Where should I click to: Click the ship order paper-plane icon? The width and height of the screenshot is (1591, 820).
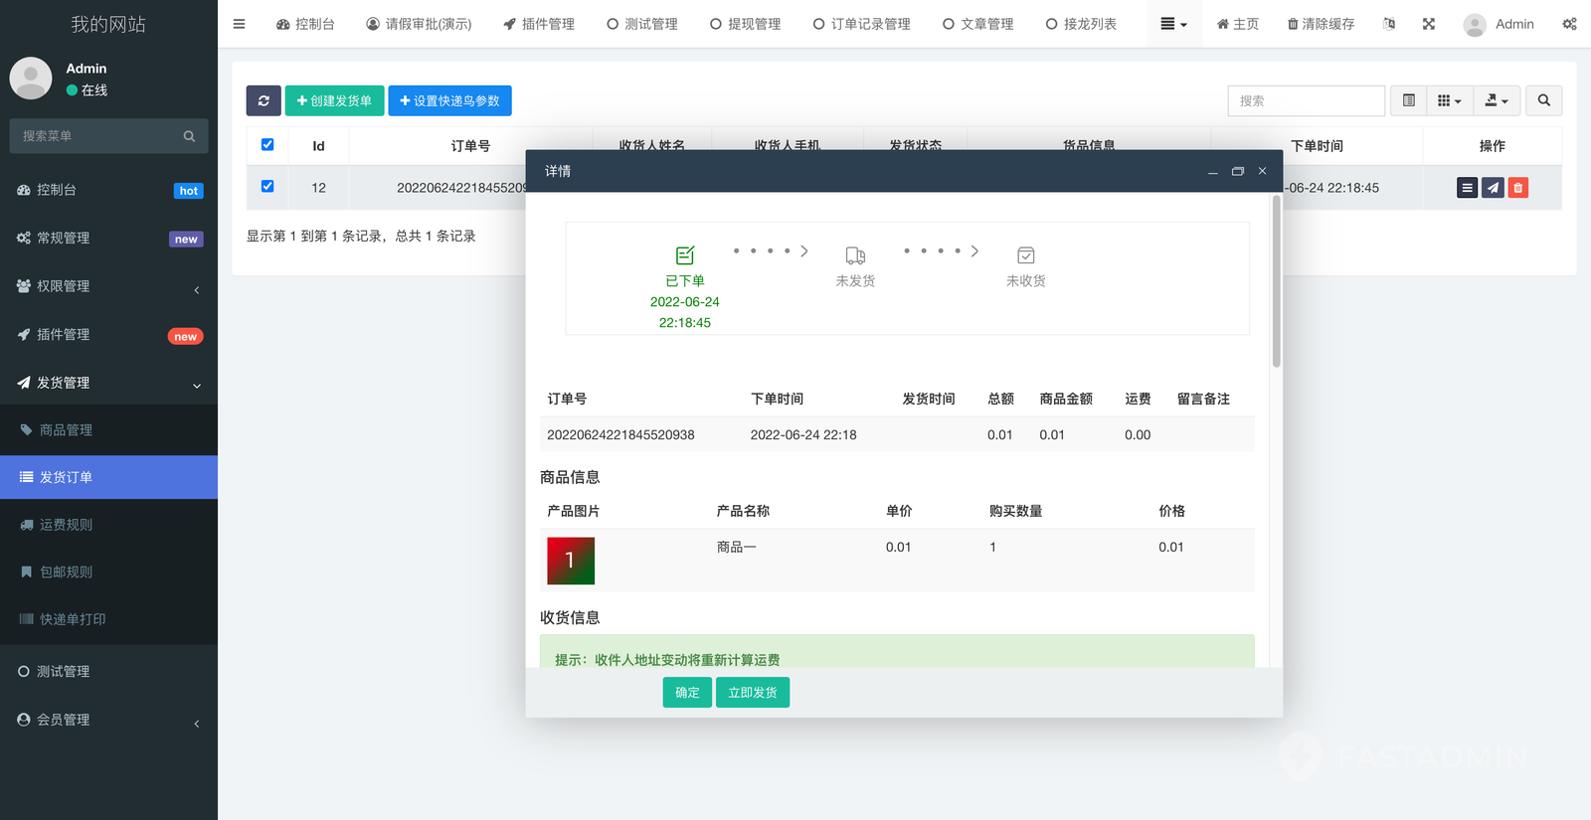point(1493,188)
